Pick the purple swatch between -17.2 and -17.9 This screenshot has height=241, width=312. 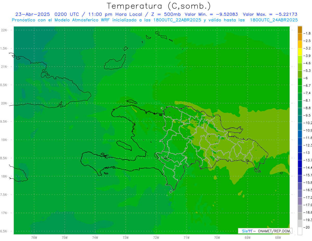point(300,201)
